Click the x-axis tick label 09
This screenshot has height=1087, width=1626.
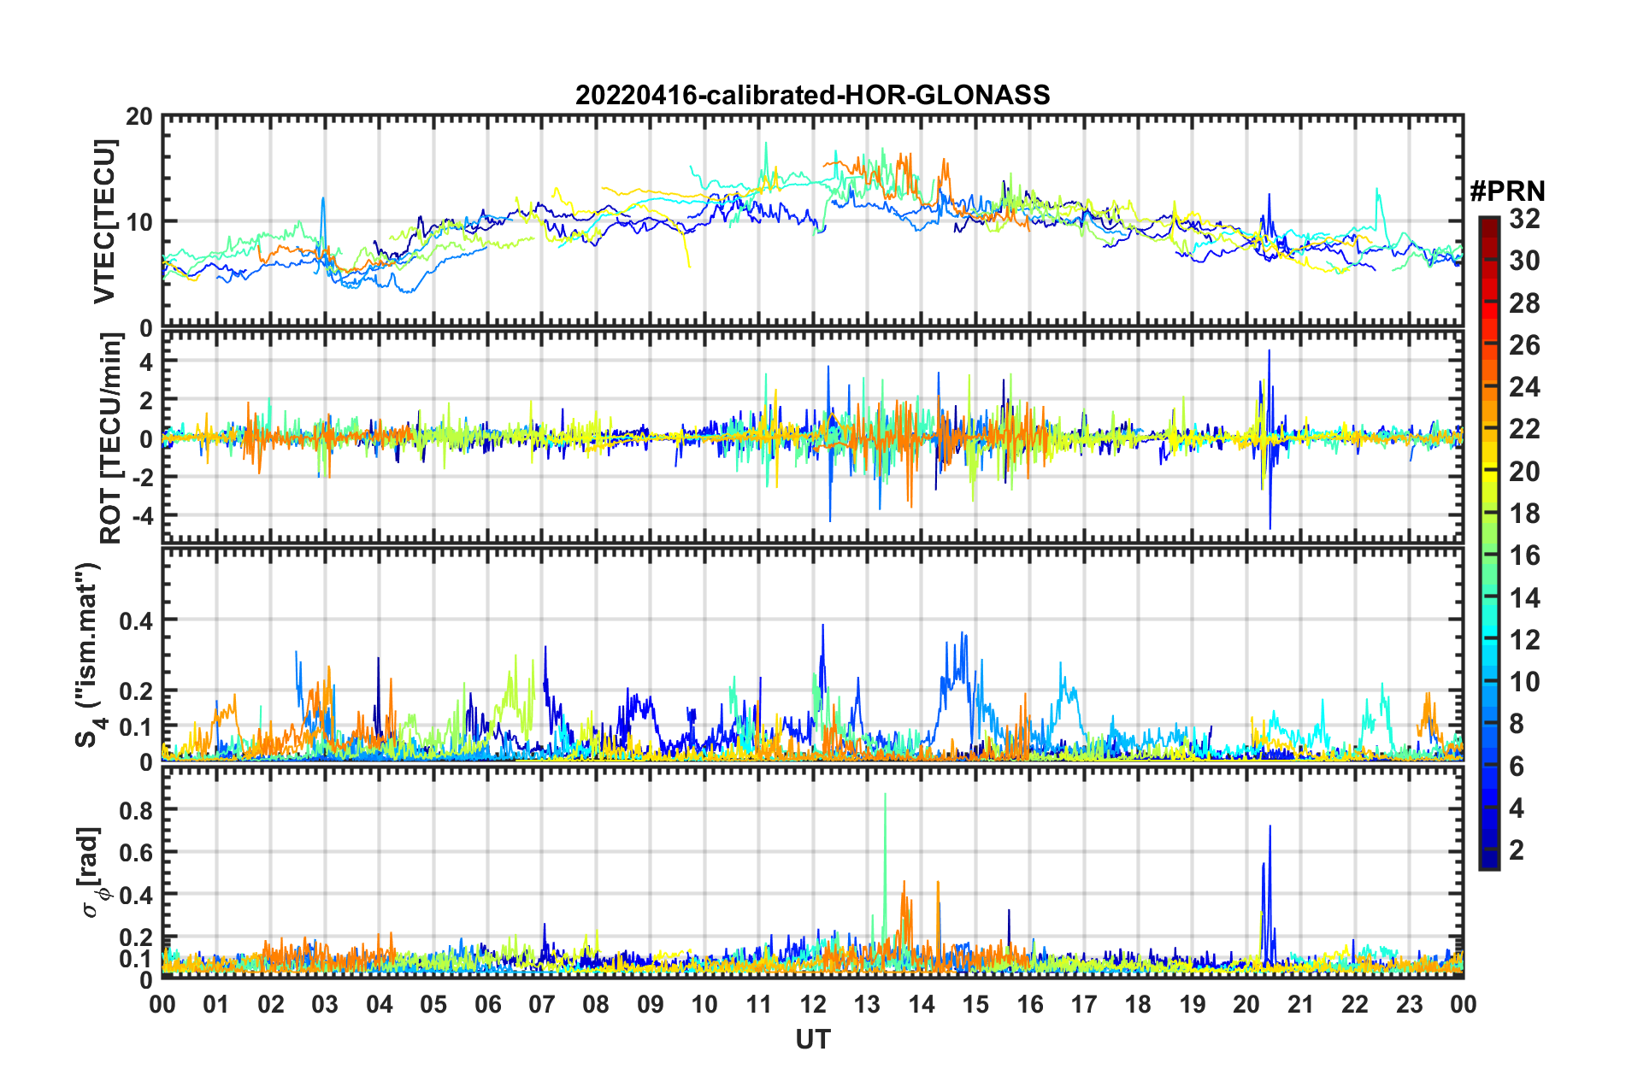click(x=651, y=1004)
